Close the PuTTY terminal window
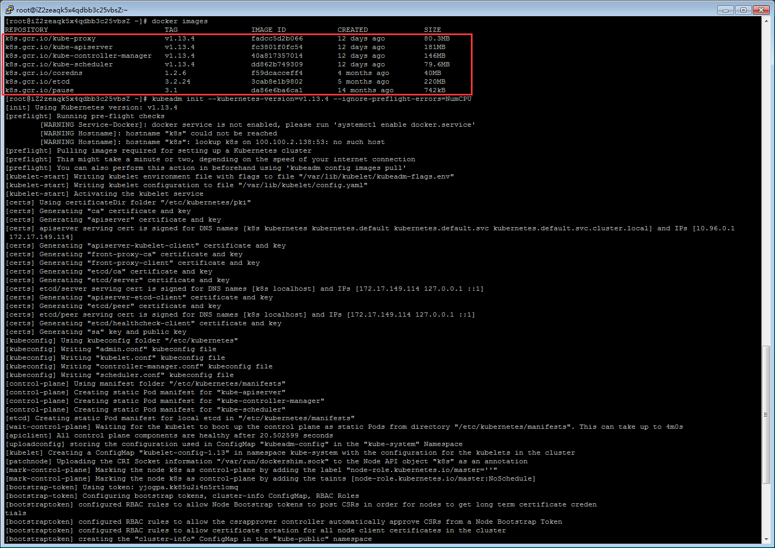This screenshot has width=775, height=548. (761, 10)
